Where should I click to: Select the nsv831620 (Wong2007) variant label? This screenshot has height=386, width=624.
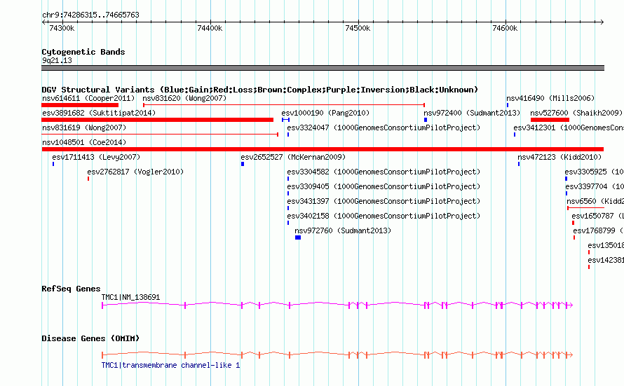[x=184, y=98]
